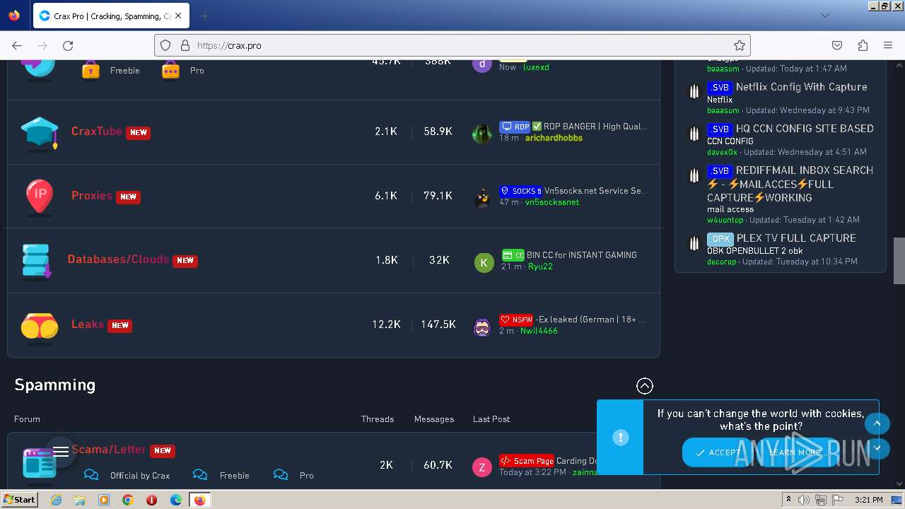Open the Leaks forum link

(88, 324)
